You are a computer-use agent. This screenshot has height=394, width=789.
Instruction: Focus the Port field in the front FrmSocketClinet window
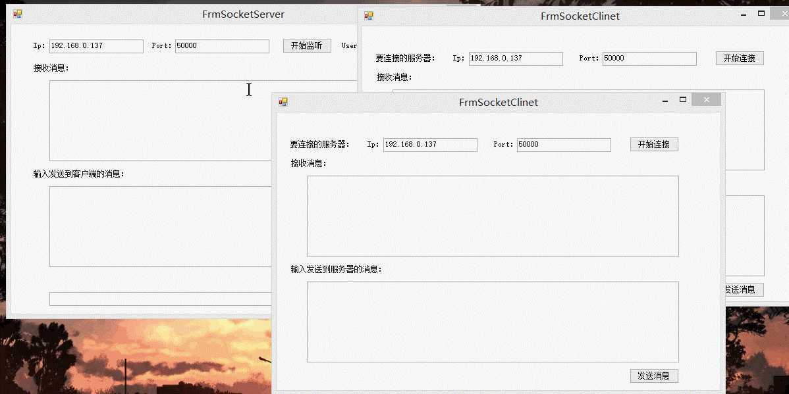(x=564, y=145)
